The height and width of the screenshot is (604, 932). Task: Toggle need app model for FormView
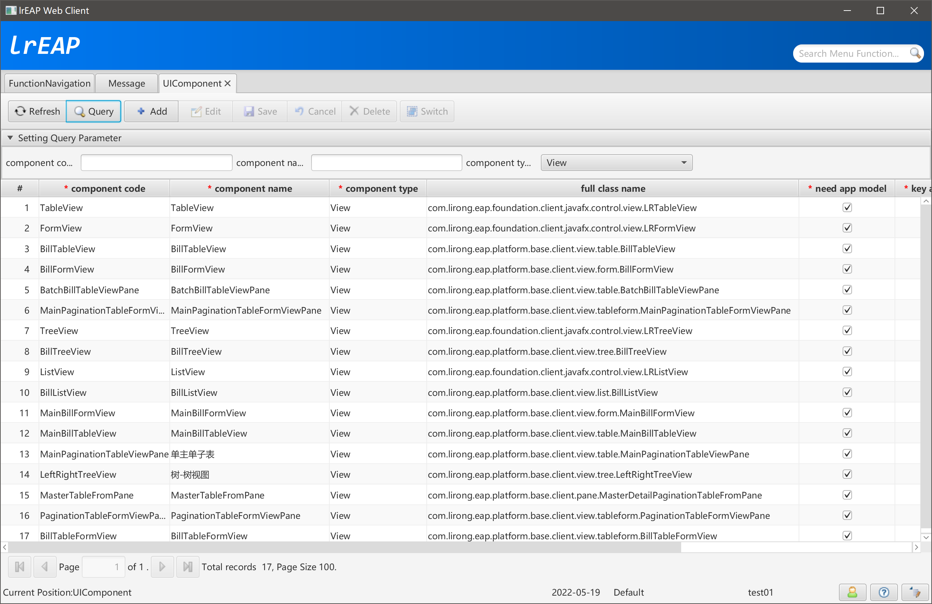point(847,228)
